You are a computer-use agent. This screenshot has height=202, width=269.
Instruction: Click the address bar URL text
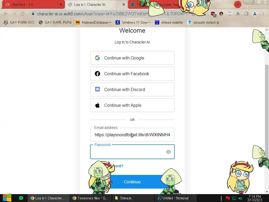coord(112,14)
